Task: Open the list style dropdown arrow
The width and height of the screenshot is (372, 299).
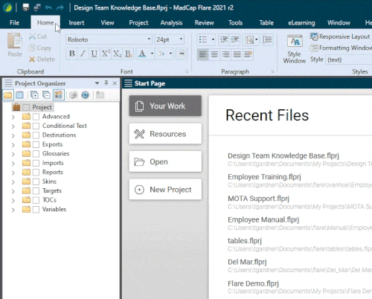Action: (x=213, y=39)
